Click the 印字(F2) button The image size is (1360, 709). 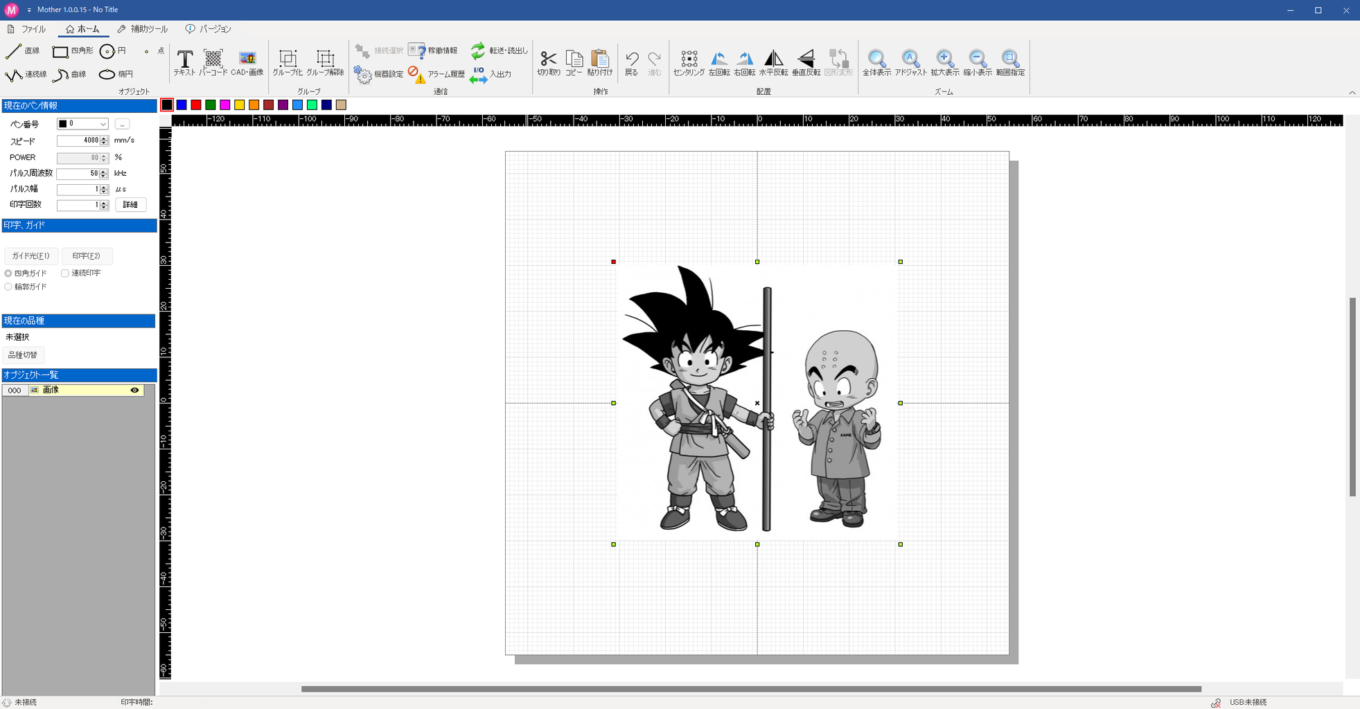click(87, 255)
